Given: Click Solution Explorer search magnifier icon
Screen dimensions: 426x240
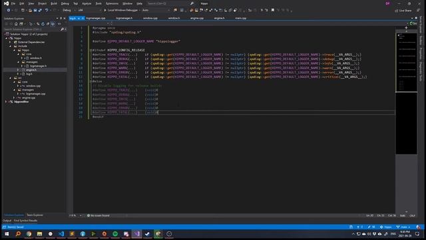Looking at the screenshot, I should click(62, 29).
